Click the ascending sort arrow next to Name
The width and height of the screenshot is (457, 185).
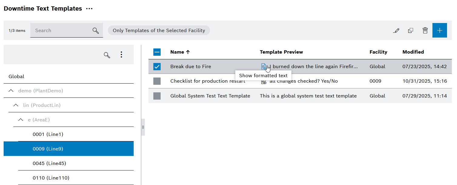tap(188, 52)
